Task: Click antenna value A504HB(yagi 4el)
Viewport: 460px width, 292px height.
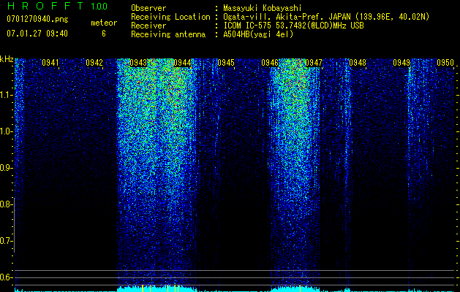Action: click(x=258, y=34)
